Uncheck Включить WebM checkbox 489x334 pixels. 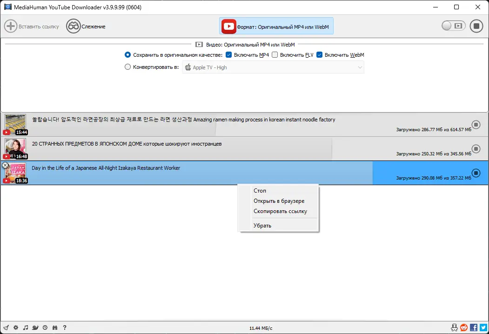coord(319,55)
